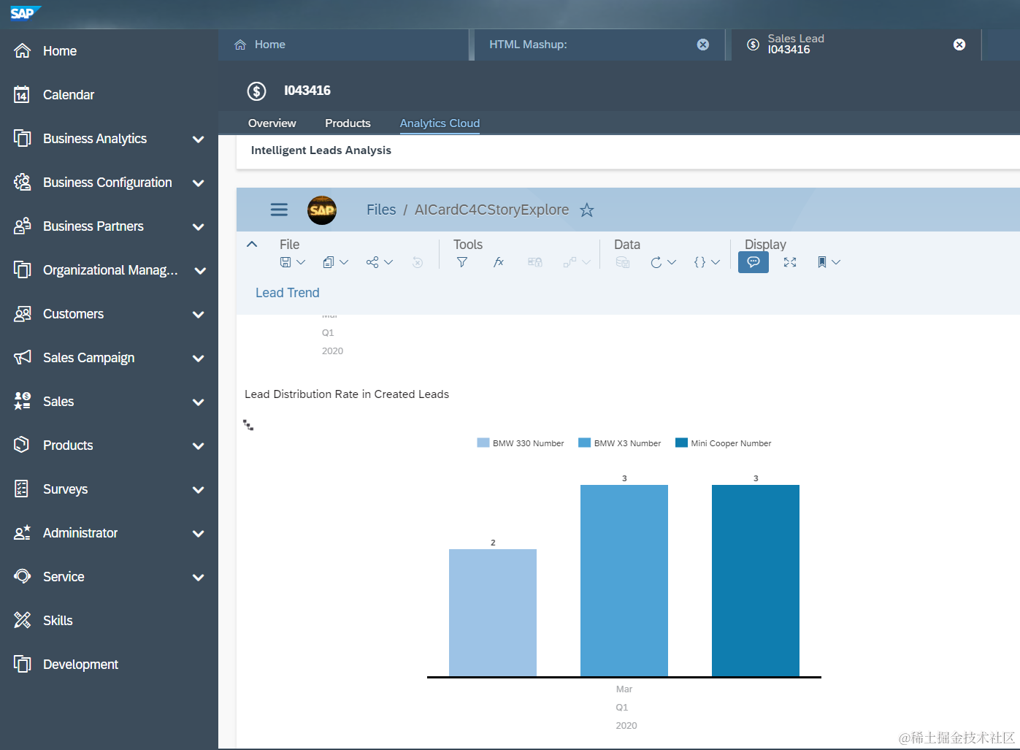The width and height of the screenshot is (1020, 750).
Task: Click the Sales icon in the sidebar
Action: (23, 401)
